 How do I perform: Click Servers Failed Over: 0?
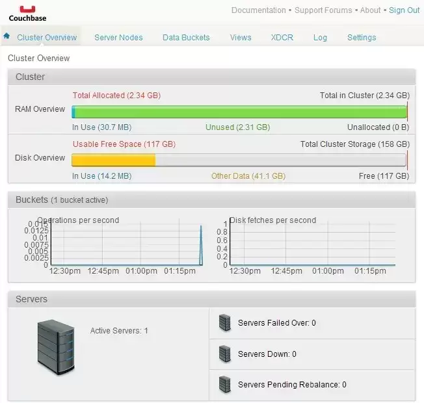(276, 322)
